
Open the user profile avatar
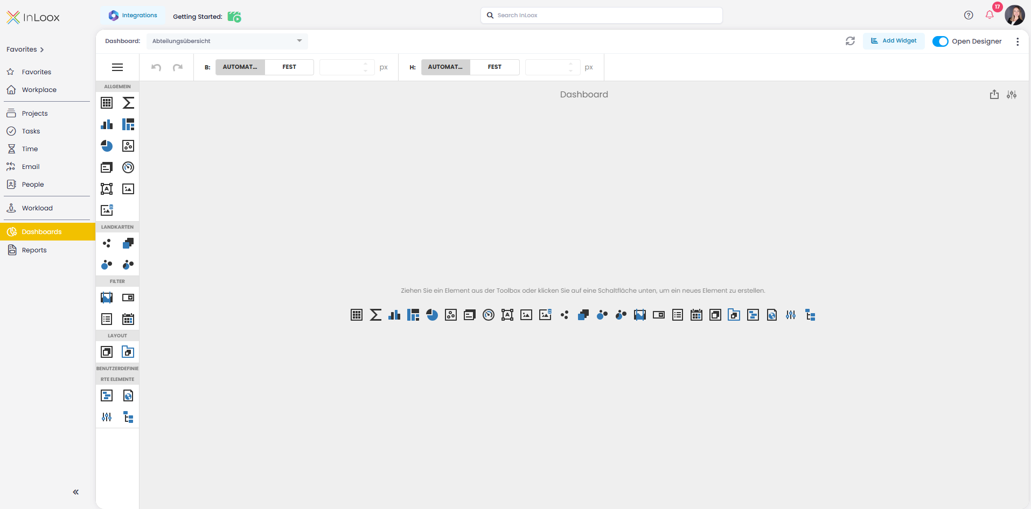pyautogui.click(x=1015, y=15)
